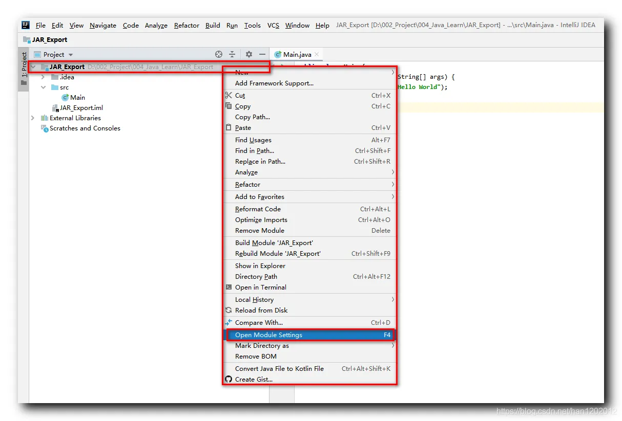Expand the New submenu
This screenshot has width=622, height=421.
pos(309,73)
